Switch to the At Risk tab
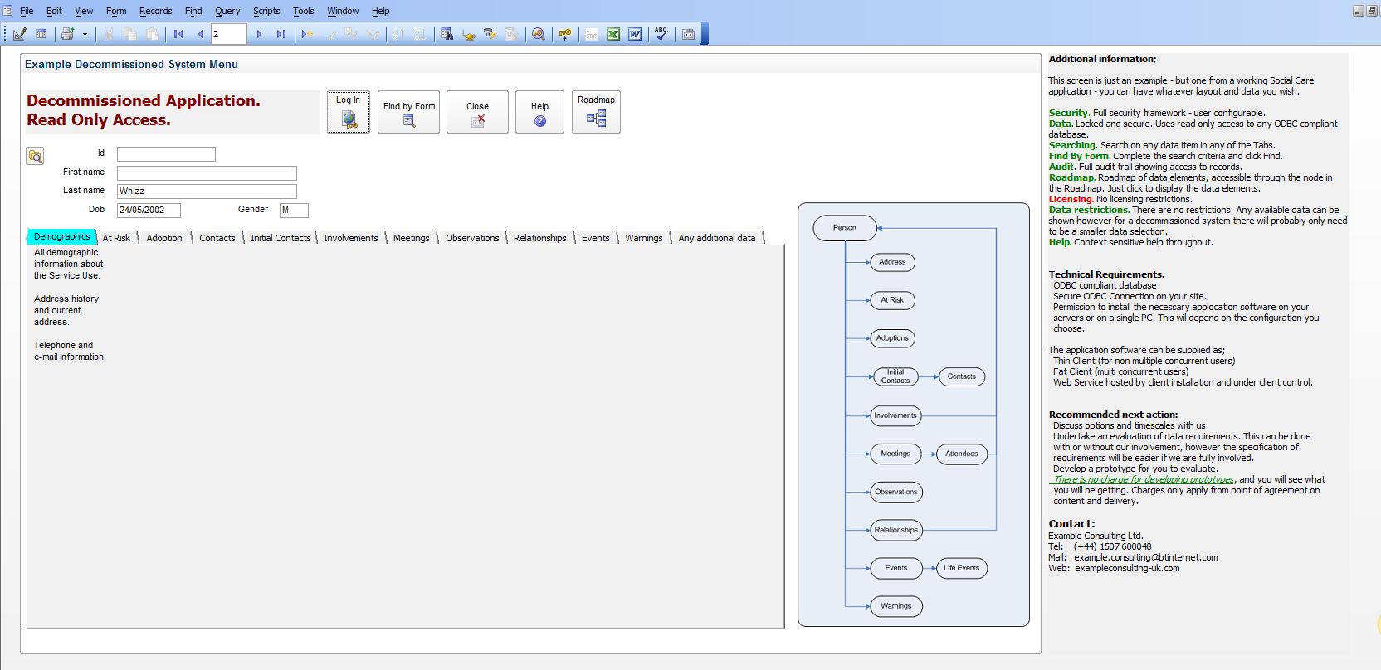 point(116,238)
